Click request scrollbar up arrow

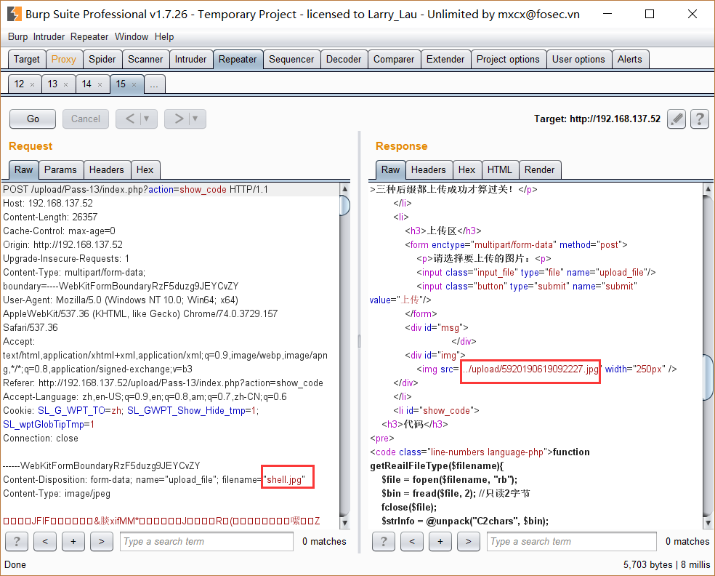click(344, 188)
